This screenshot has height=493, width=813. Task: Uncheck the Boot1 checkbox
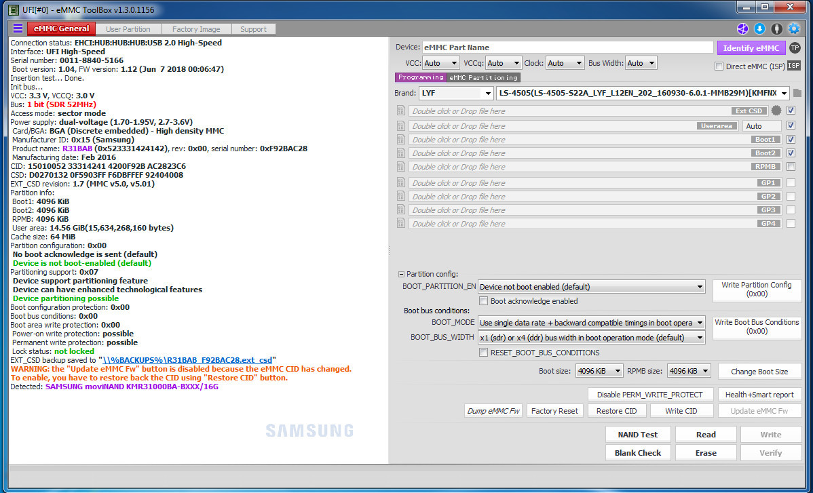[x=791, y=139]
